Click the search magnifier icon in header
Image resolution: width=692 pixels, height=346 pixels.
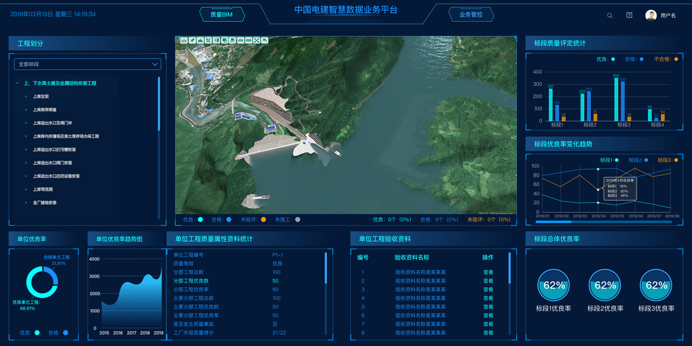pos(610,16)
